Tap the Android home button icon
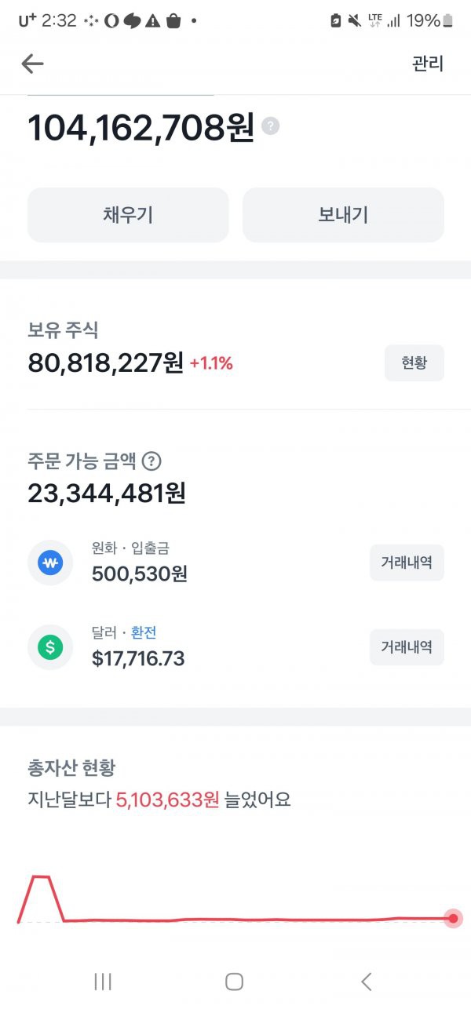This screenshot has width=471, height=1009. pos(234,981)
